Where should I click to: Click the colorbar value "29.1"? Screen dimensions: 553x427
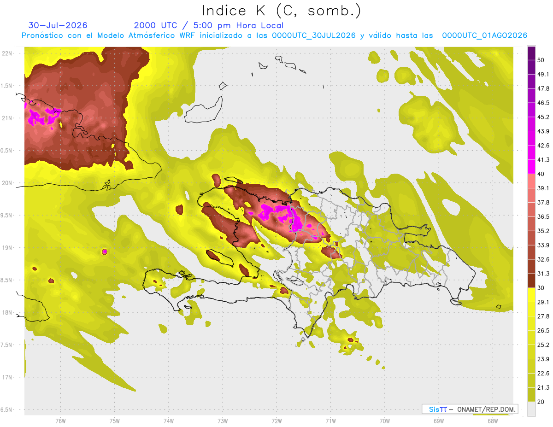click(543, 302)
